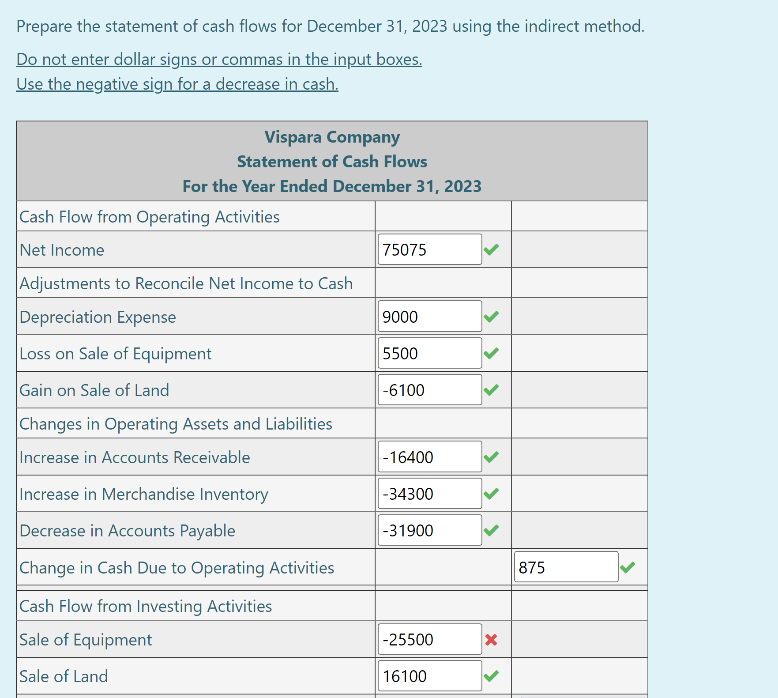Open the 'Do not enter dollar signs' link
This screenshot has width=778, height=698.
point(218,59)
